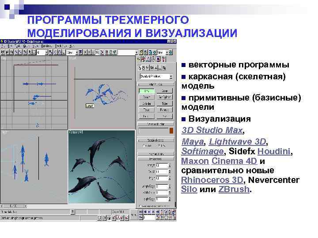Image resolution: width=318 pixels, height=238 pixels.
Task: Play the animation
Action: pyautogui.click(x=149, y=212)
